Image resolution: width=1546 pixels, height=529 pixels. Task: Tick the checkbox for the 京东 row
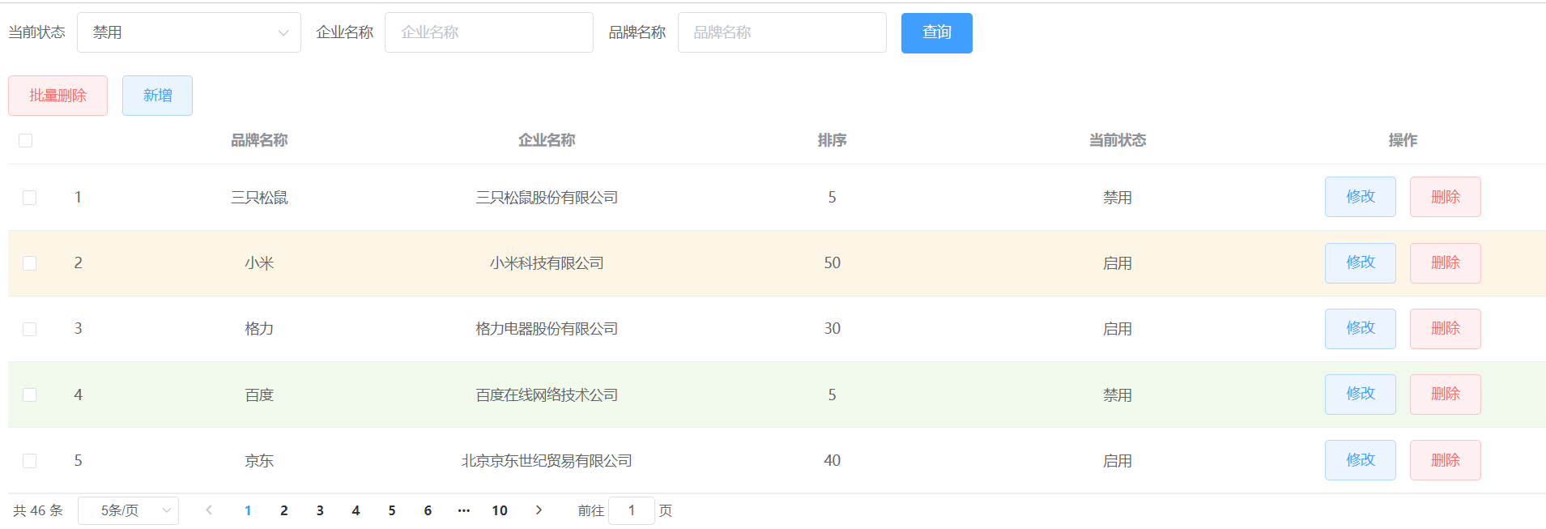pos(30,461)
